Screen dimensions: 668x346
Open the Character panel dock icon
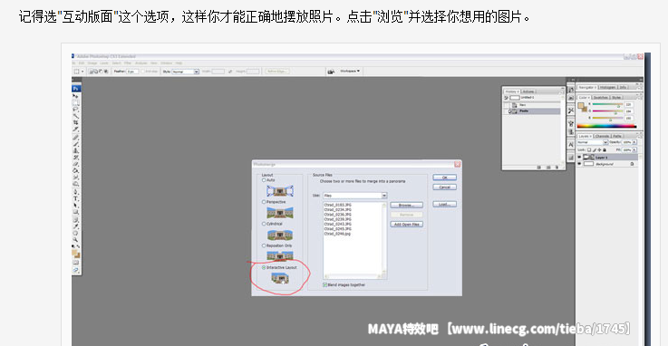pos(571,145)
